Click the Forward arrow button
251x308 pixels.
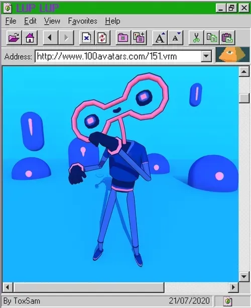(x=66, y=38)
